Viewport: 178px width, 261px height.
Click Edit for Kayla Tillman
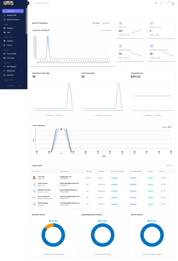coord(164,184)
